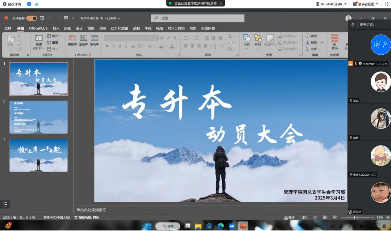Click the 加载项 add-ins icon
This screenshot has height=231, width=391.
click(x=334, y=38)
